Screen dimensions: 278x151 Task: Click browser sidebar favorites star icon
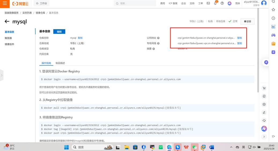[x=273, y=10]
